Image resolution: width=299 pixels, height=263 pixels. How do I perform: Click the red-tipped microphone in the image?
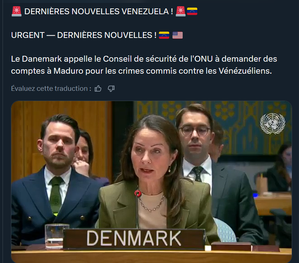pos(137,209)
